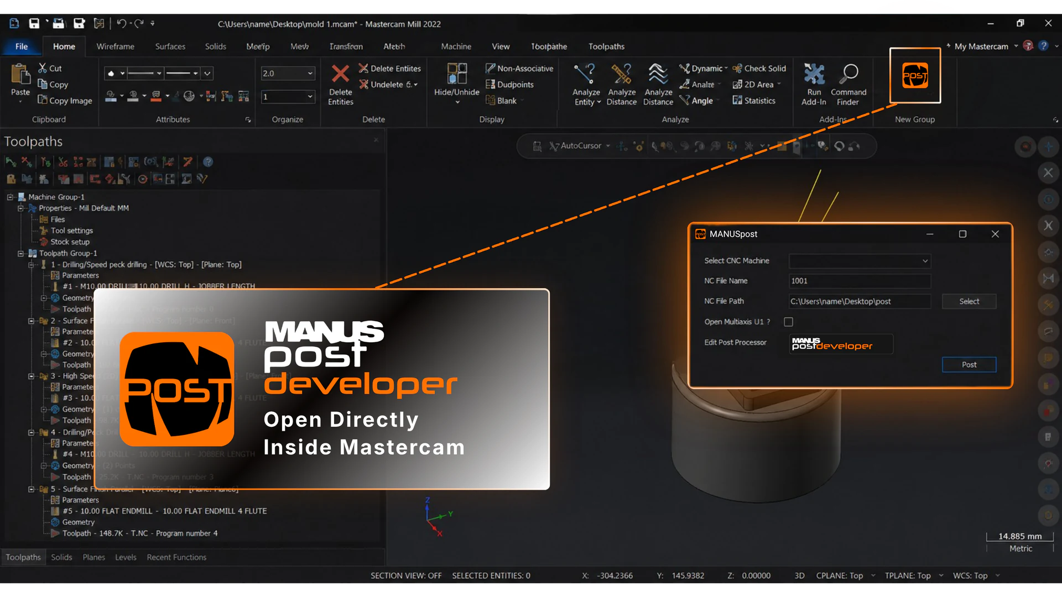Open the 2.0 value dropdown in Organize
Viewport: 1062px width, 597px height.
(x=310, y=73)
